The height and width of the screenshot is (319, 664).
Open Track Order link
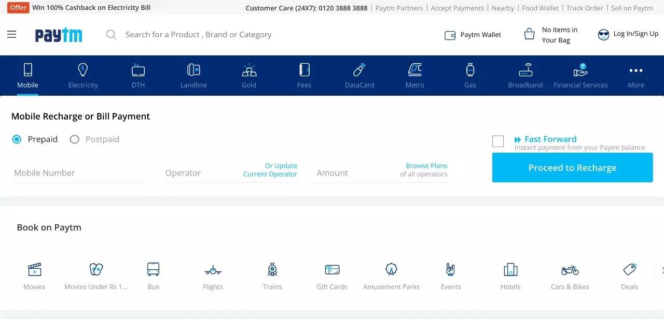coord(585,8)
